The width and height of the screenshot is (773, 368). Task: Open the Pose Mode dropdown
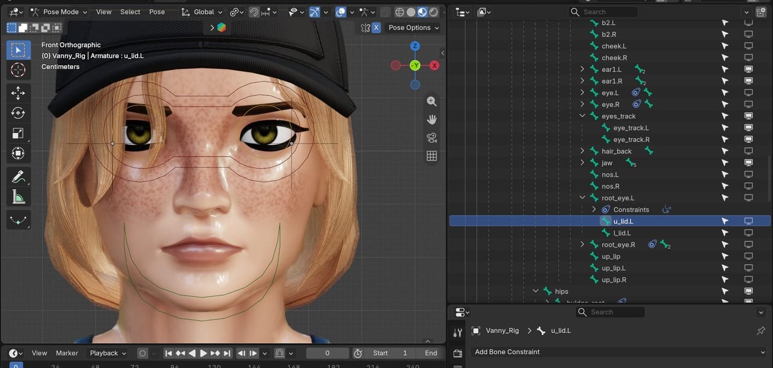tap(59, 11)
